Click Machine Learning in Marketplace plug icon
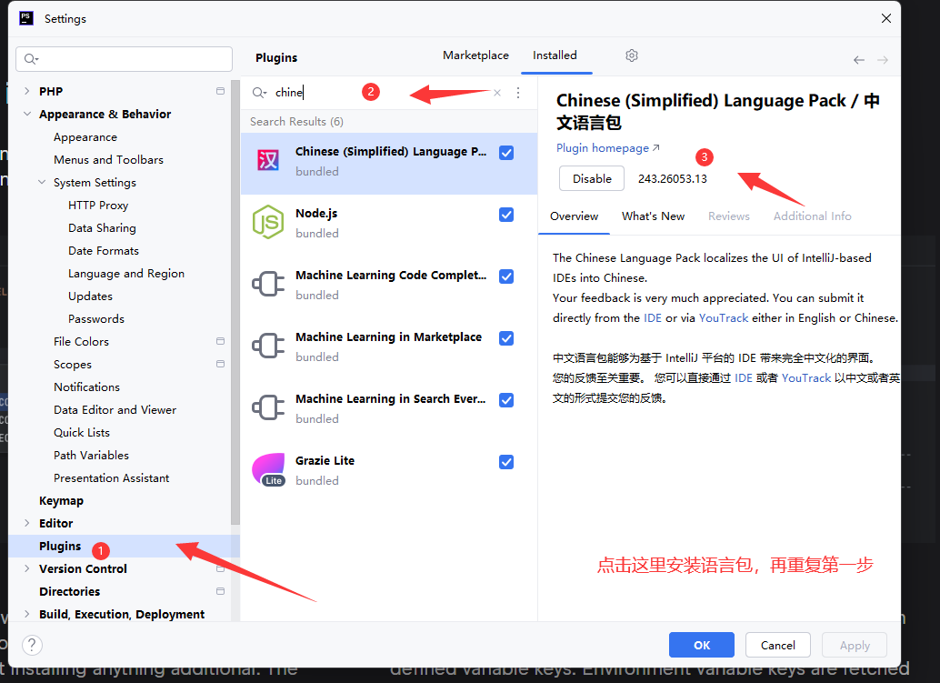 pos(268,346)
